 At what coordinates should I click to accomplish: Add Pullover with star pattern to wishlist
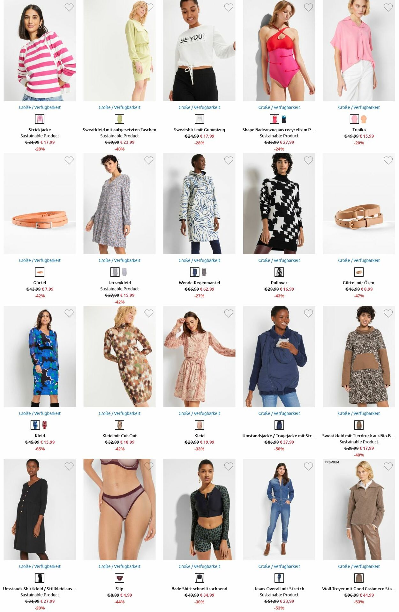tap(308, 160)
